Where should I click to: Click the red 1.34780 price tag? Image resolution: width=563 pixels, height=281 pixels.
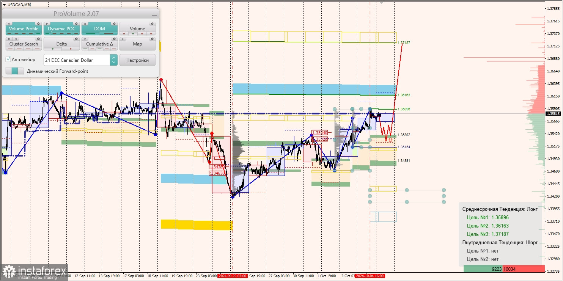pos(217,166)
